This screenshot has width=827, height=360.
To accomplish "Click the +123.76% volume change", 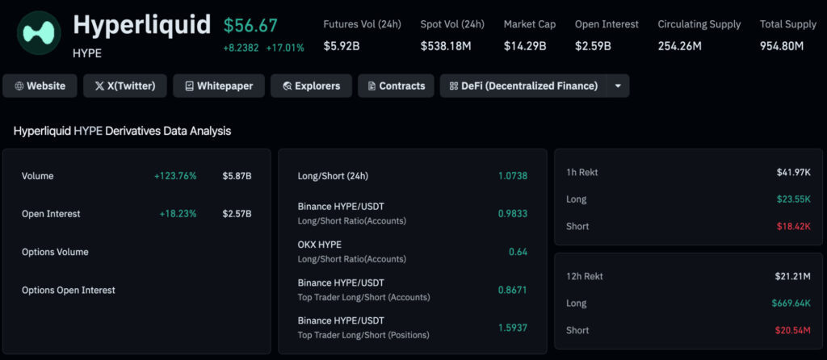I will click(175, 176).
